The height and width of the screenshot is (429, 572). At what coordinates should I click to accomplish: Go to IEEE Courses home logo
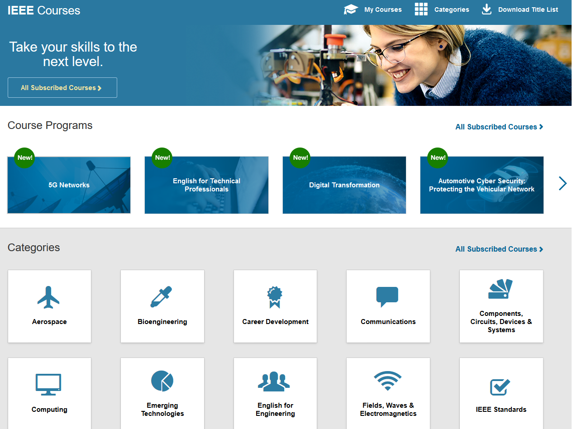[x=44, y=10]
